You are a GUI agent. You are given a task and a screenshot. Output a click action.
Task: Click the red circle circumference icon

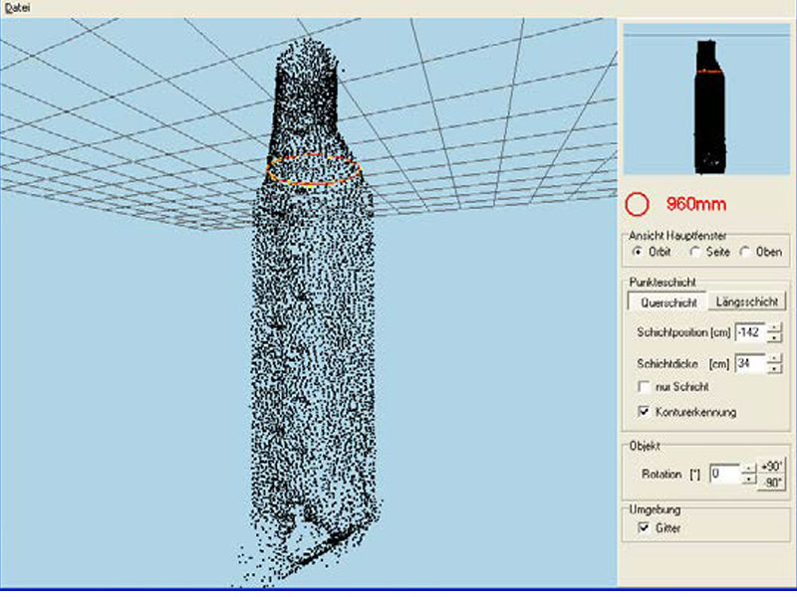pyautogui.click(x=637, y=204)
